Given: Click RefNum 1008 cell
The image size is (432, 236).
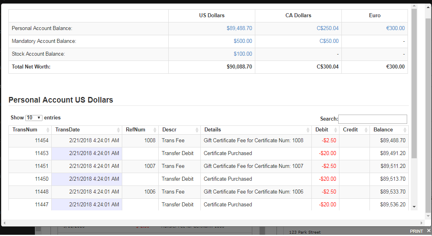Looking at the screenshot, I should pos(140,141).
